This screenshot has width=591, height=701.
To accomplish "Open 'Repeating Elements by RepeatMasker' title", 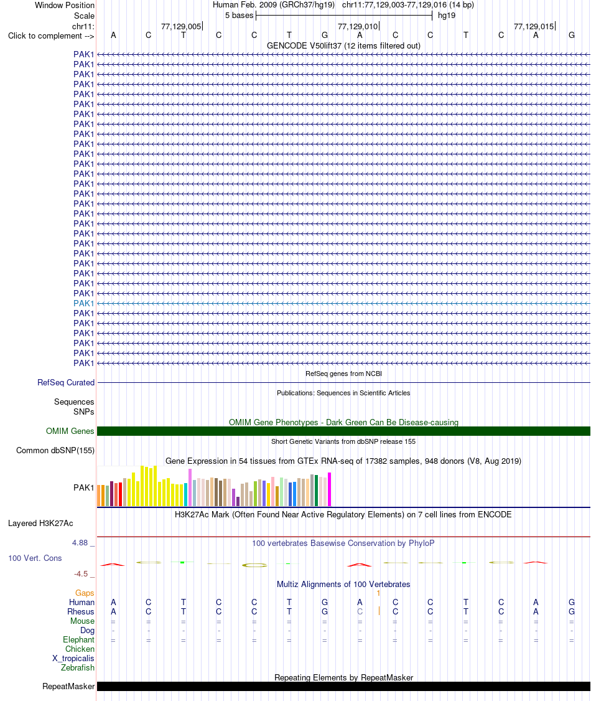I will point(343,678).
